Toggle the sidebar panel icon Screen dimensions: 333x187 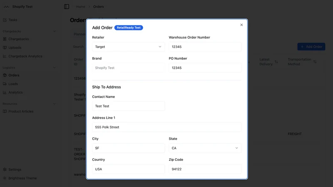67,7
